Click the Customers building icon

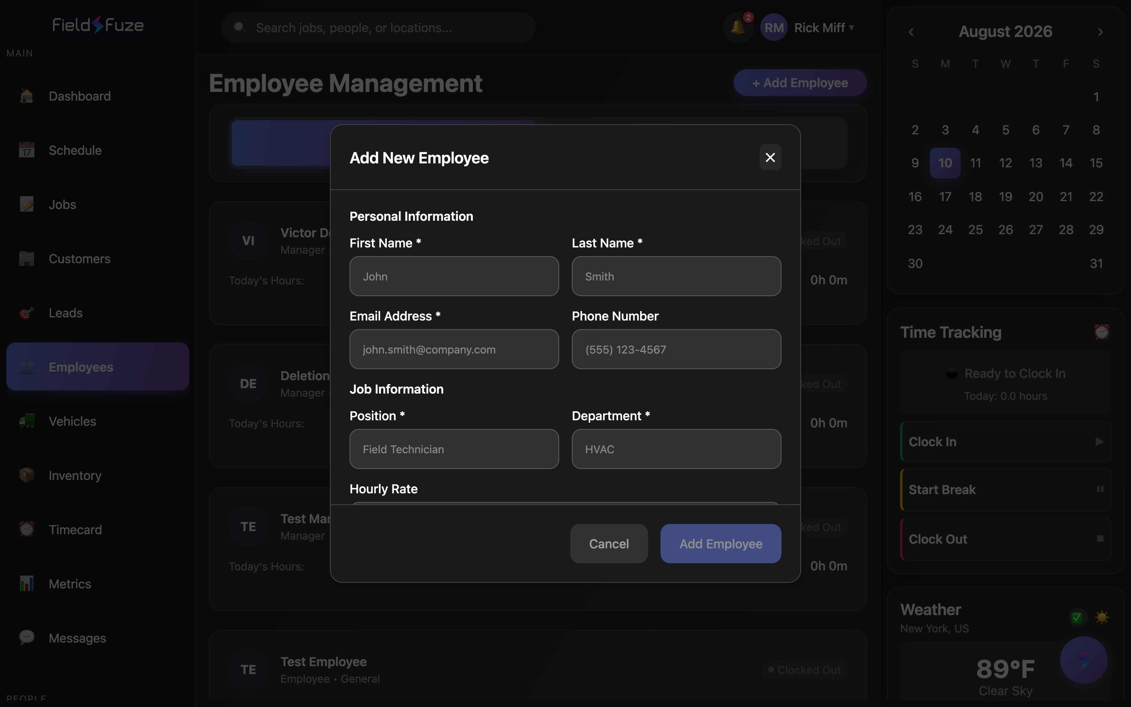point(27,258)
